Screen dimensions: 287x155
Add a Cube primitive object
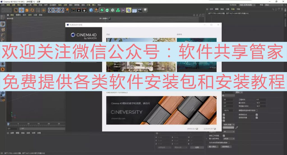91,10
